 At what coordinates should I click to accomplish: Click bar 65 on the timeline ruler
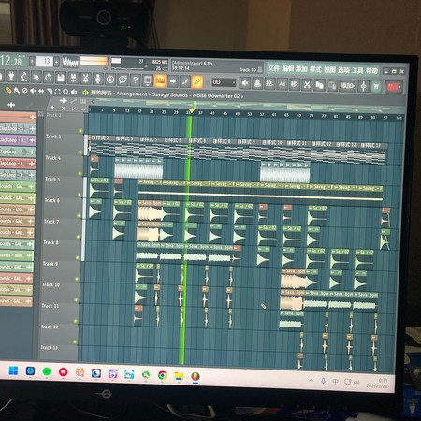(286, 115)
